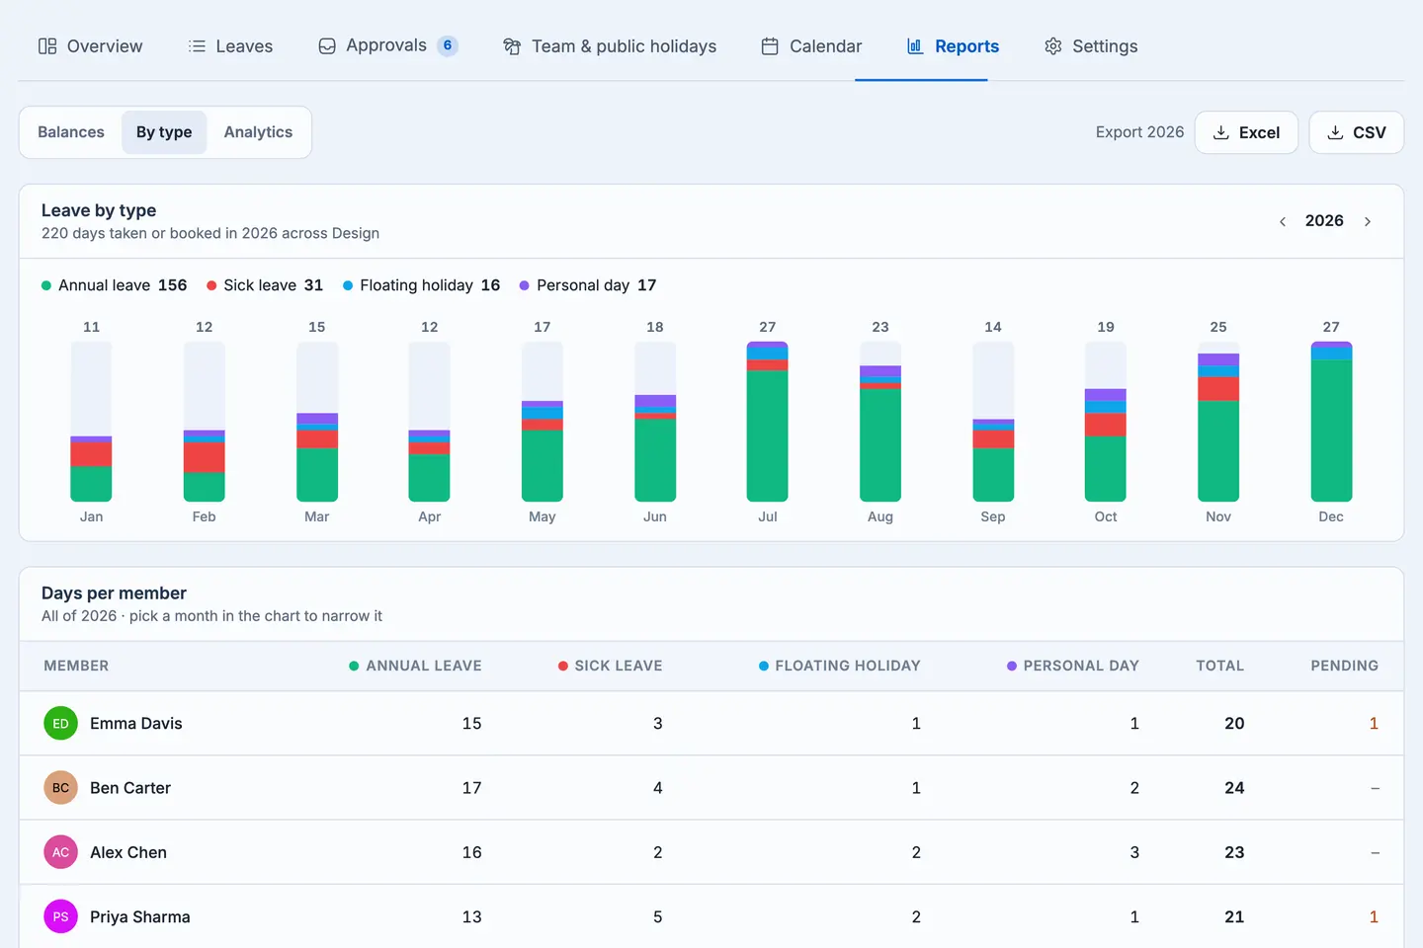Click the Days per member heading
The width and height of the screenshot is (1423, 948).
click(x=114, y=593)
